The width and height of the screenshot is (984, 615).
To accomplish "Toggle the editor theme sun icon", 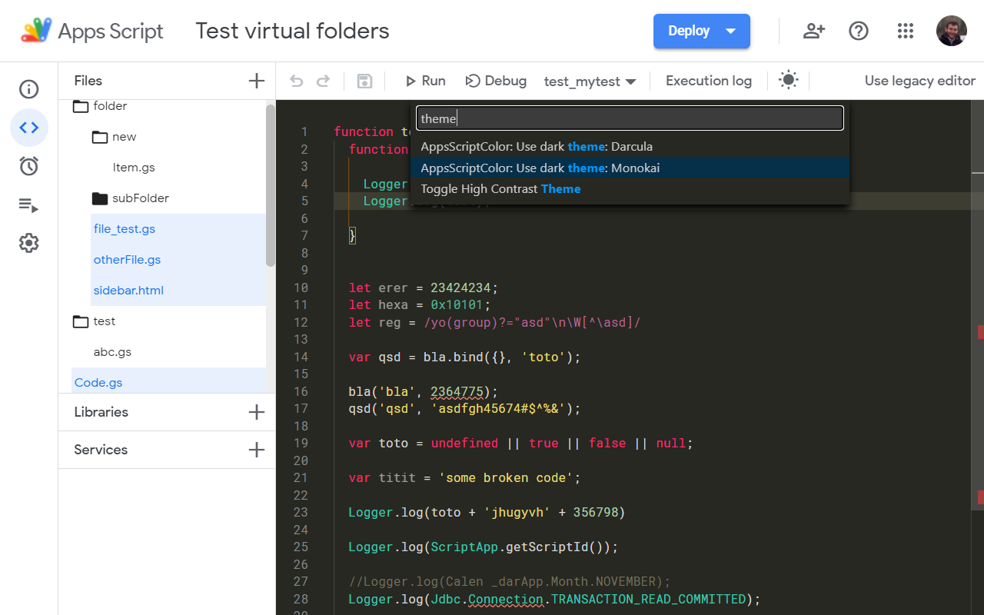I will click(x=789, y=80).
